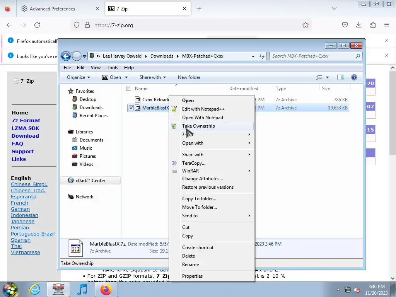Open Organize dropdown in Explorer toolbar
Viewport: 396px width, 297px height.
click(x=78, y=77)
